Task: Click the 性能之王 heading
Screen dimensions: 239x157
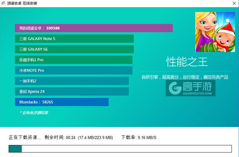Action: tap(187, 62)
